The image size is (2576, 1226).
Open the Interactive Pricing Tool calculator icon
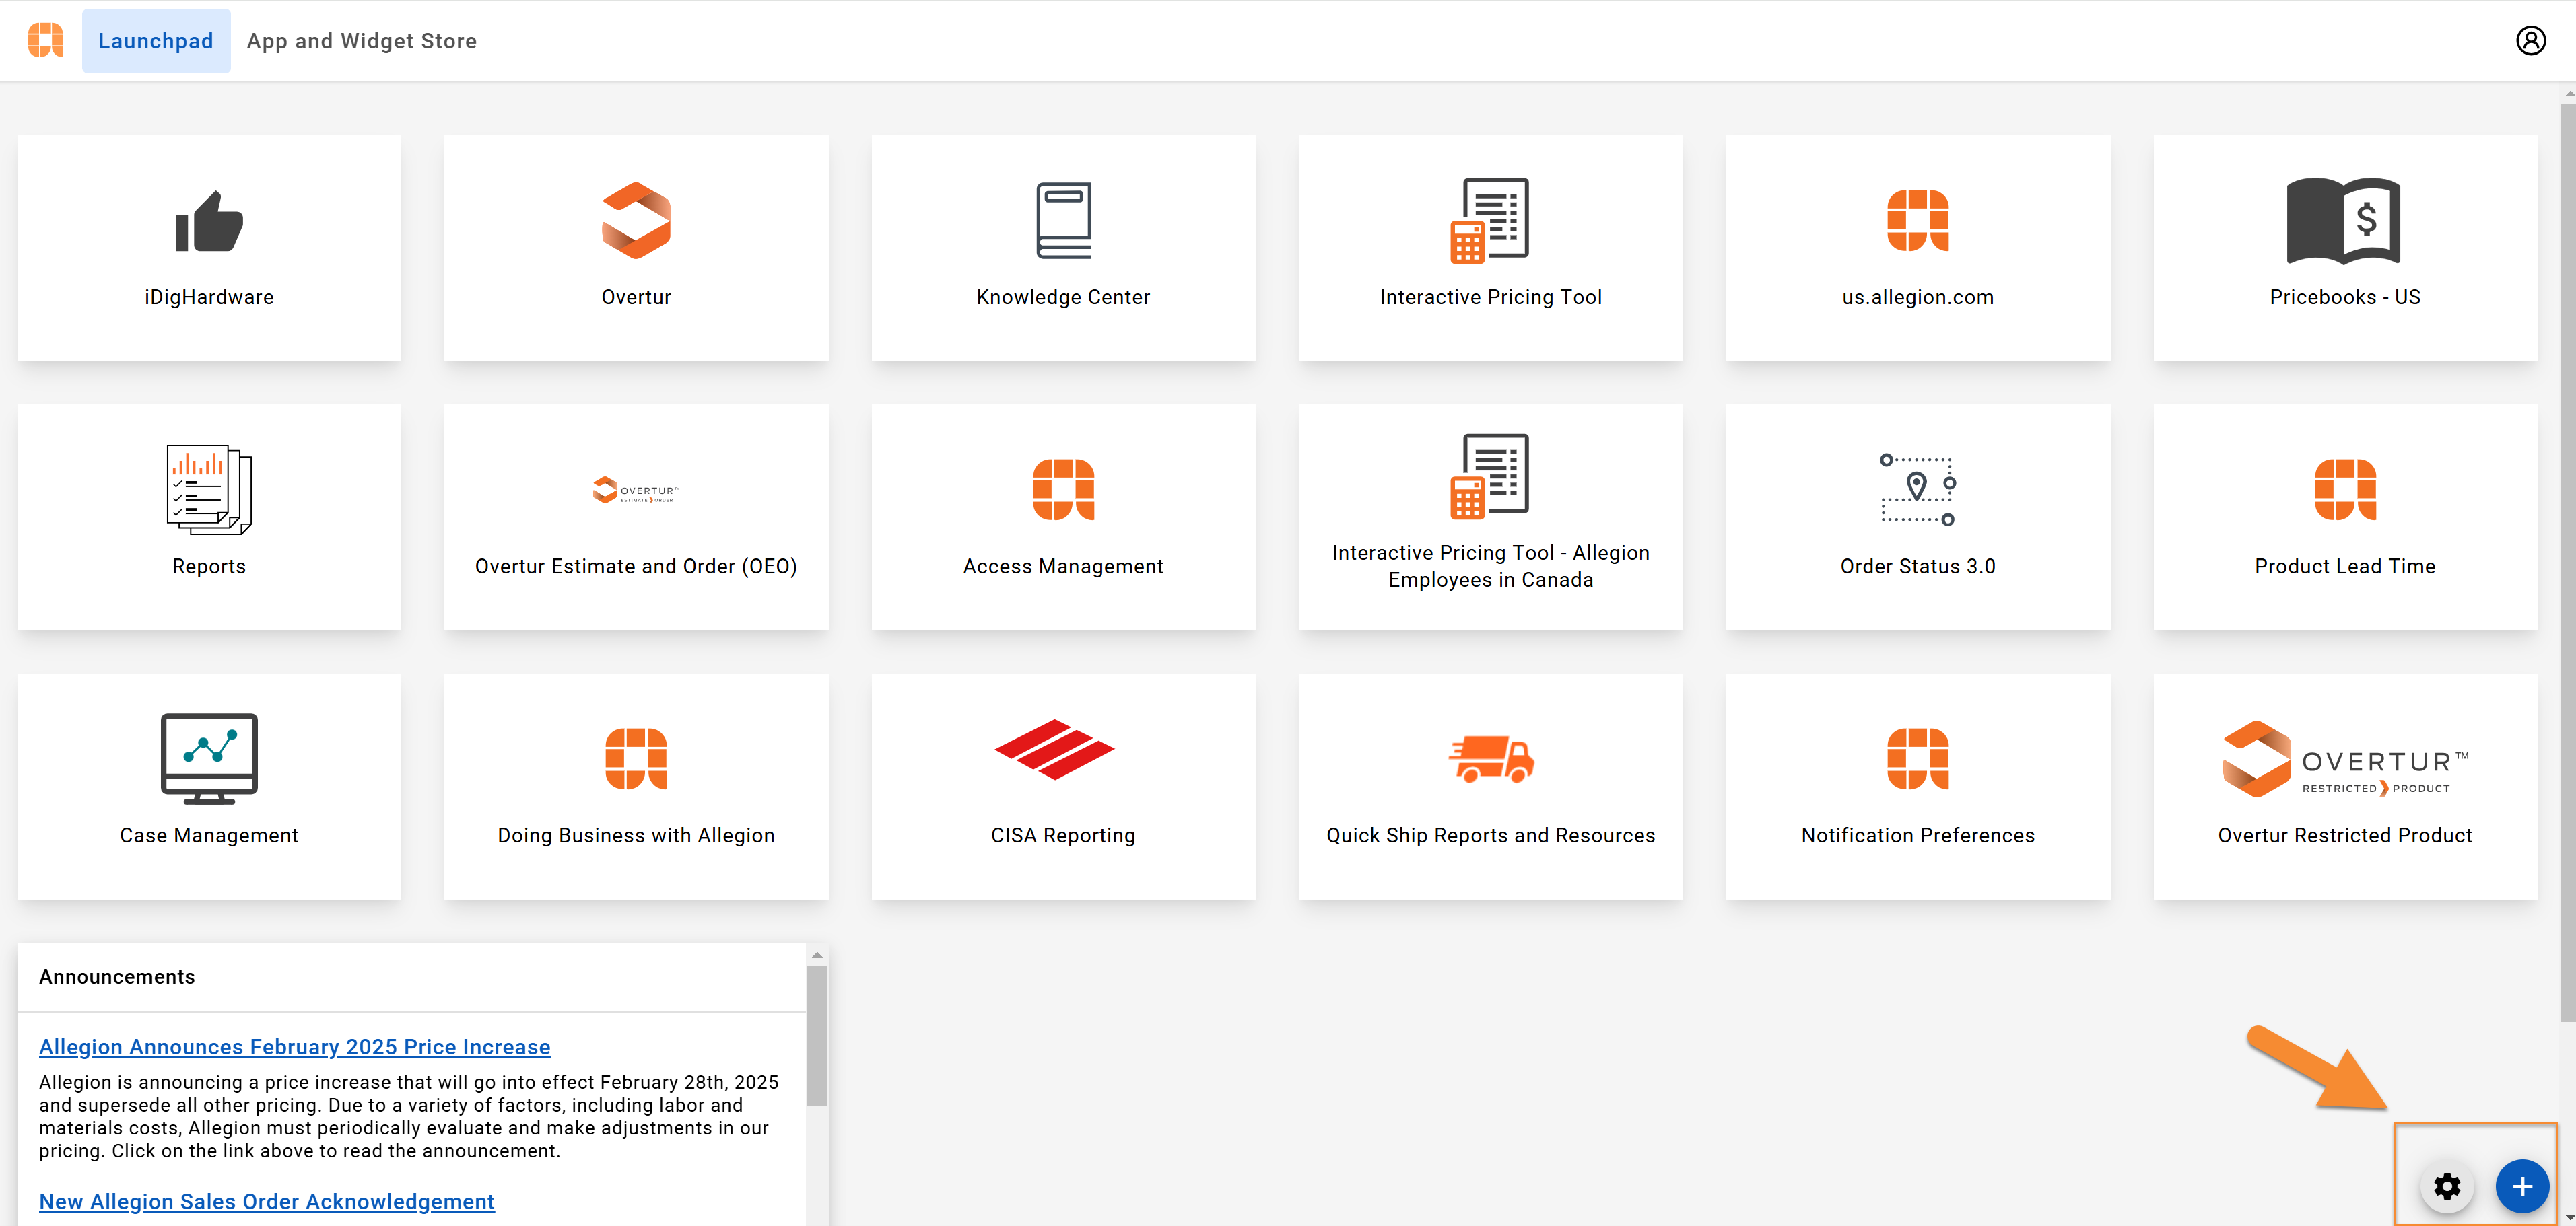(1490, 221)
